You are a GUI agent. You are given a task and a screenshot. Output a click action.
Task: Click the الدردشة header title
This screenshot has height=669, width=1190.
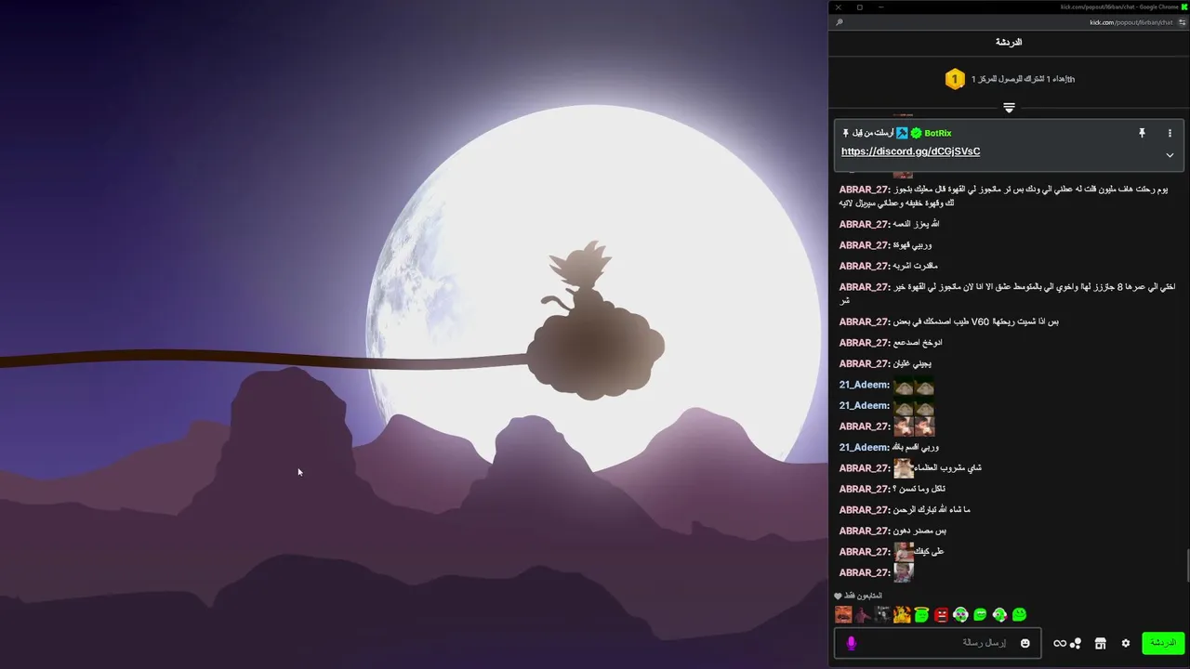pos(1009,42)
